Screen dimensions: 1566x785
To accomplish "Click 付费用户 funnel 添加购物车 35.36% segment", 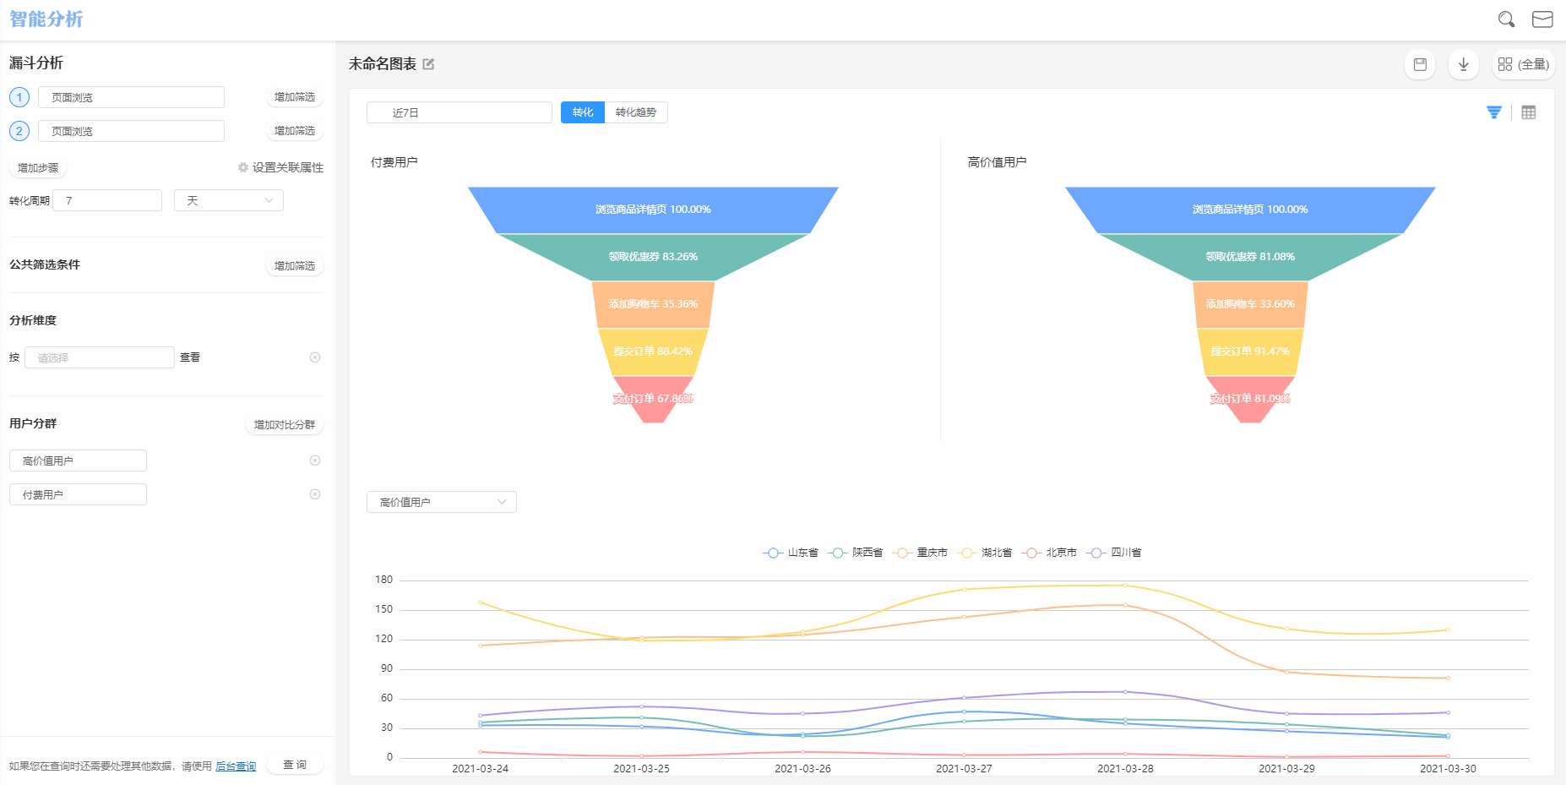I will tap(653, 304).
